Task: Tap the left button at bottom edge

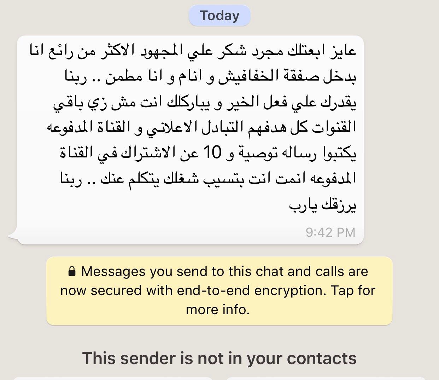Action: point(113,378)
